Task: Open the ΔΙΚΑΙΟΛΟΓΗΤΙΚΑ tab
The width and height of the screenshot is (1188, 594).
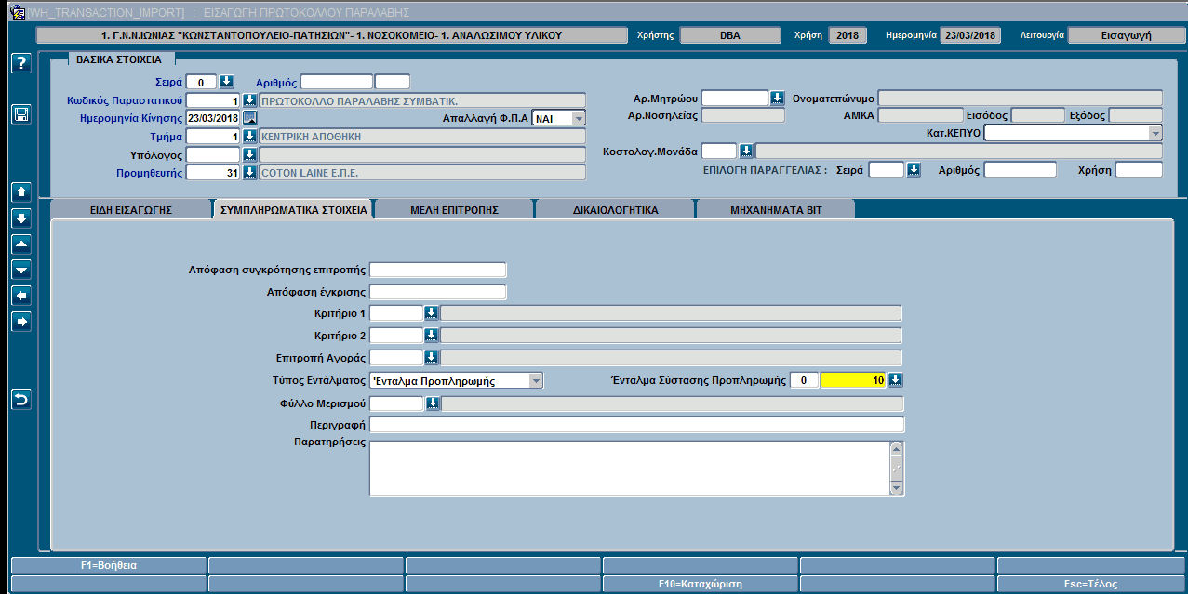Action: (616, 210)
